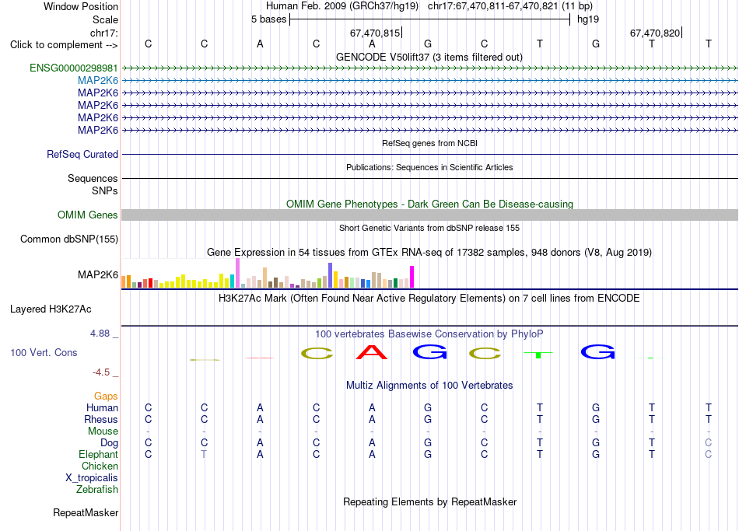Click the H3K27Ac Mark ENCODE track title
The width and height of the screenshot is (739, 531).
pos(429,299)
